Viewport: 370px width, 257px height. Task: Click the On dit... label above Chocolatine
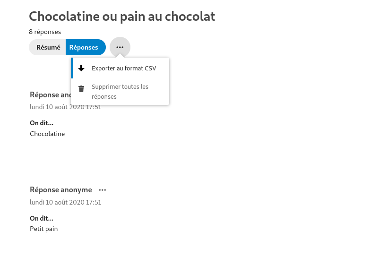click(42, 123)
